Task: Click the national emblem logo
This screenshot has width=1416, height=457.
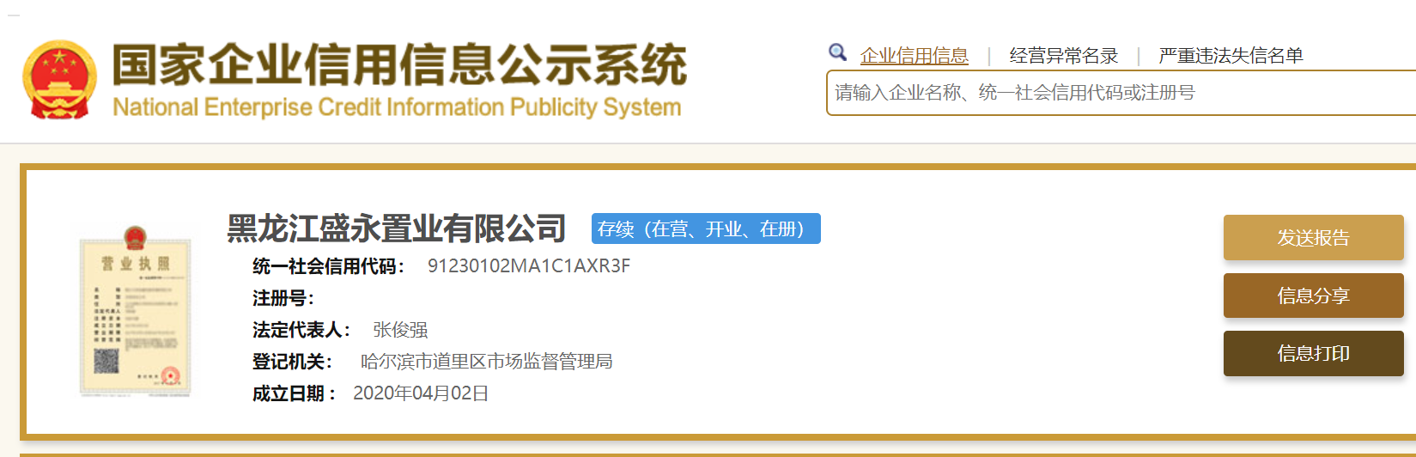Action: (59, 80)
